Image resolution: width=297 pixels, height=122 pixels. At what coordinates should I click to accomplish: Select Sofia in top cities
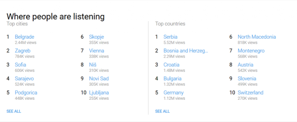(20, 65)
